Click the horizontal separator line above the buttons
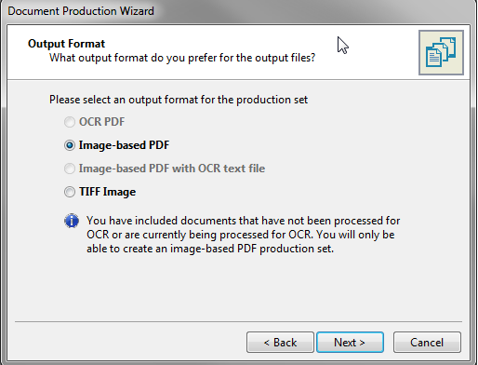This screenshot has width=478, height=365. [238, 321]
